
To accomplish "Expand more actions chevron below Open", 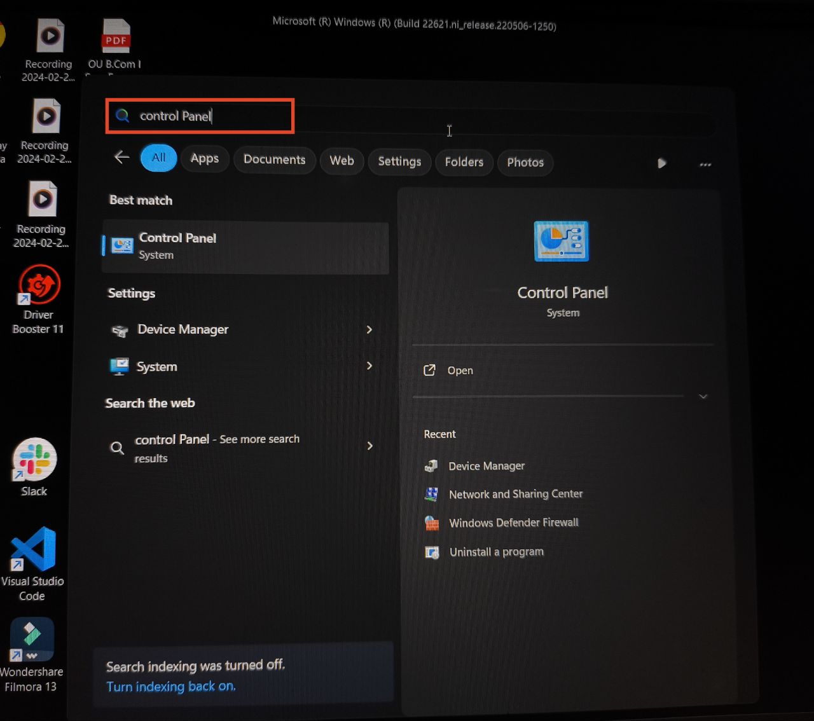I will point(703,397).
